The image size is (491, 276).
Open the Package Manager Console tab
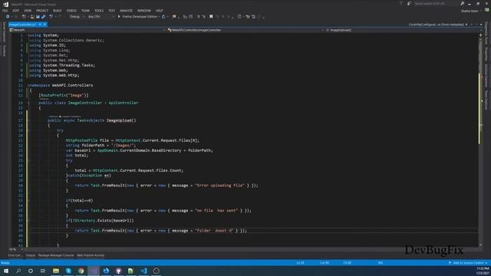point(56,255)
